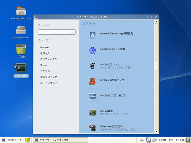Select the ゲーム group
This screenshot has height=143, width=191.
coord(44,65)
